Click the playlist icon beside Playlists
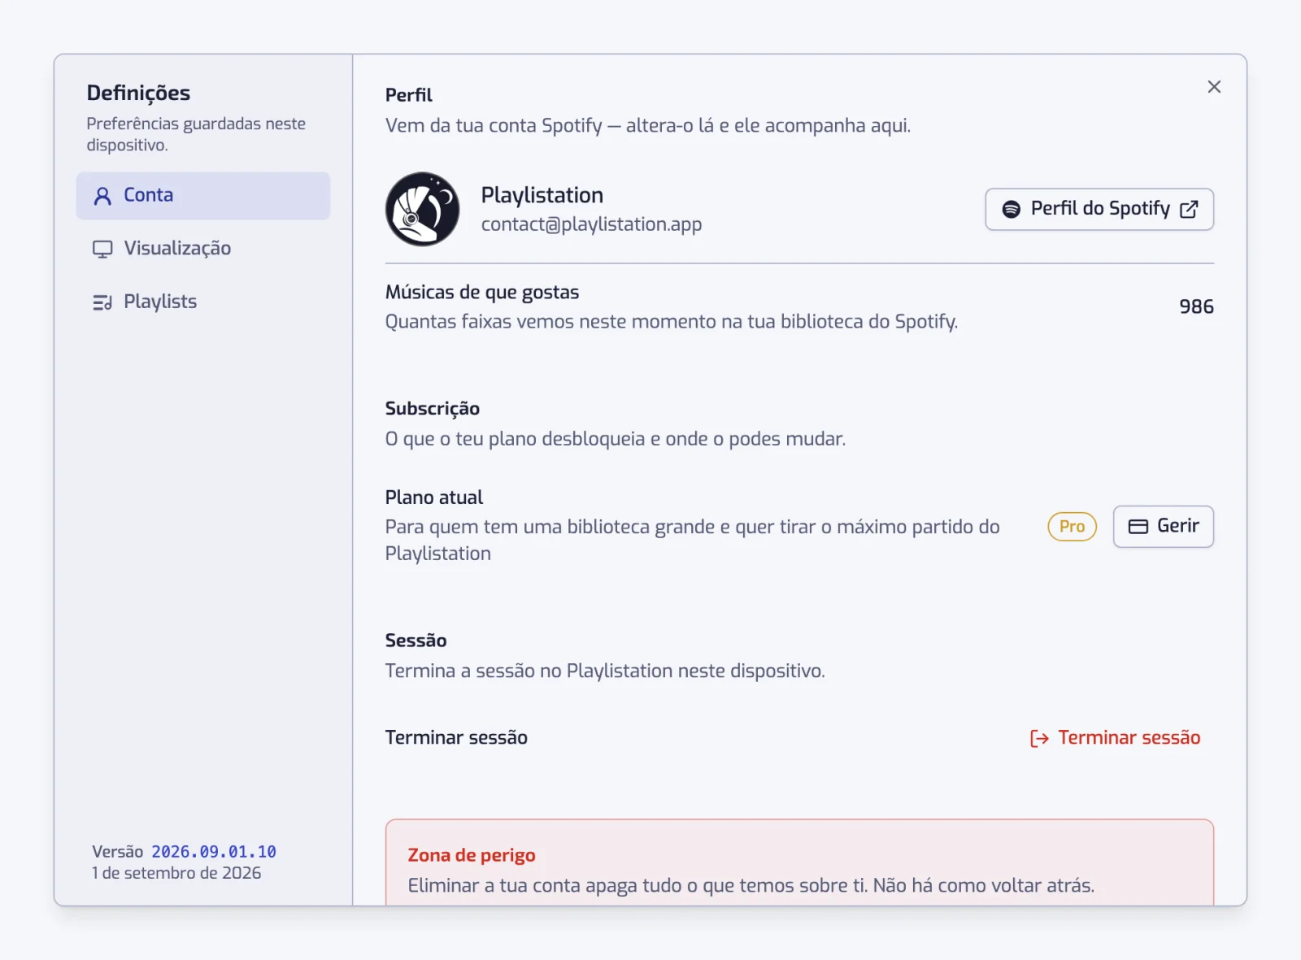Image resolution: width=1301 pixels, height=960 pixels. click(102, 302)
